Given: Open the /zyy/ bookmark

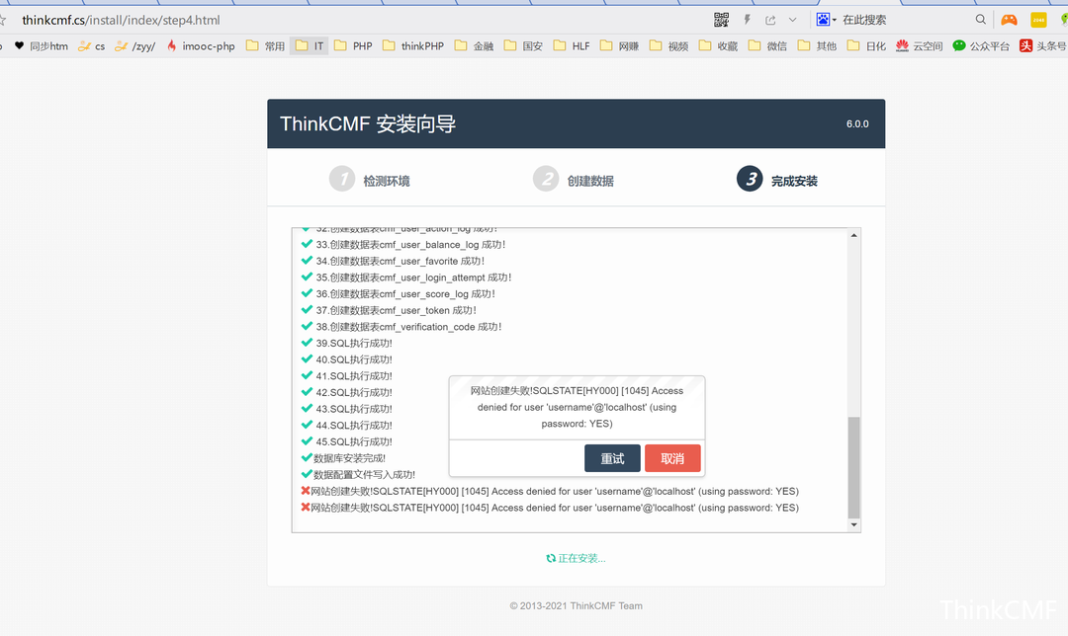Looking at the screenshot, I should (x=134, y=45).
